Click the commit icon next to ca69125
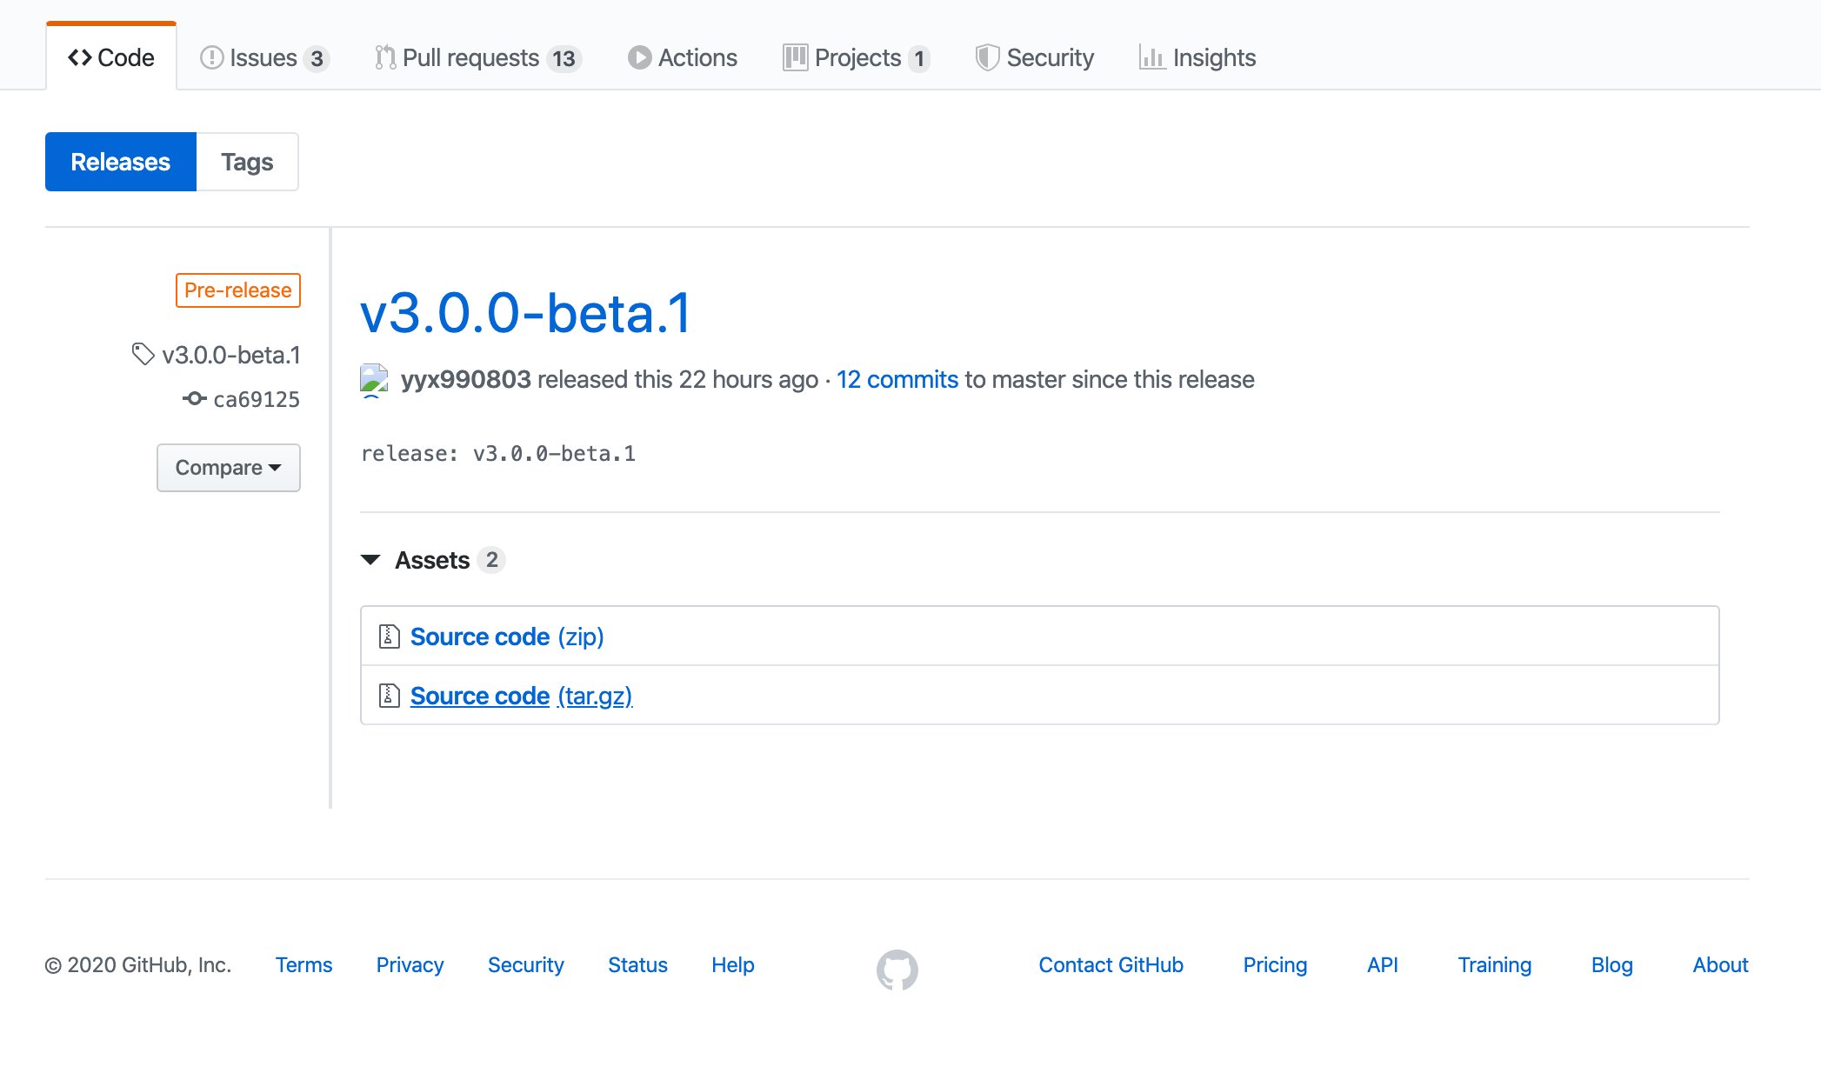This screenshot has width=1821, height=1073. point(196,399)
